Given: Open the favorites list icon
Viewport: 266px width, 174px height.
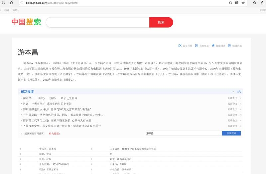Looking at the screenshot, I should (254, 3).
